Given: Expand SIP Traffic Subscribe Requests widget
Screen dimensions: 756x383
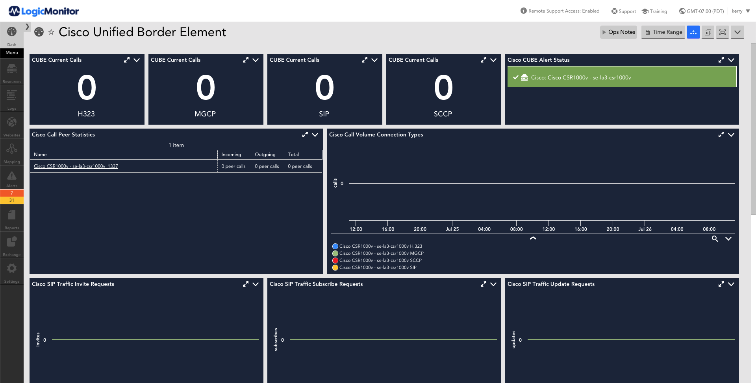Looking at the screenshot, I should [484, 284].
